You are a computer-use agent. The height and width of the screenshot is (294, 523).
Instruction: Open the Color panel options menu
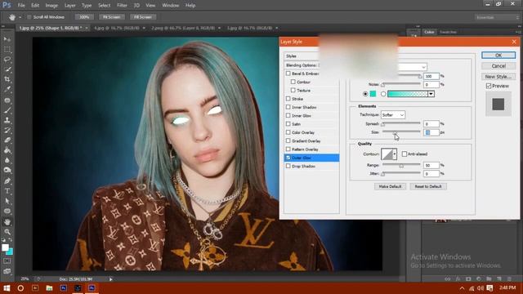[518, 32]
